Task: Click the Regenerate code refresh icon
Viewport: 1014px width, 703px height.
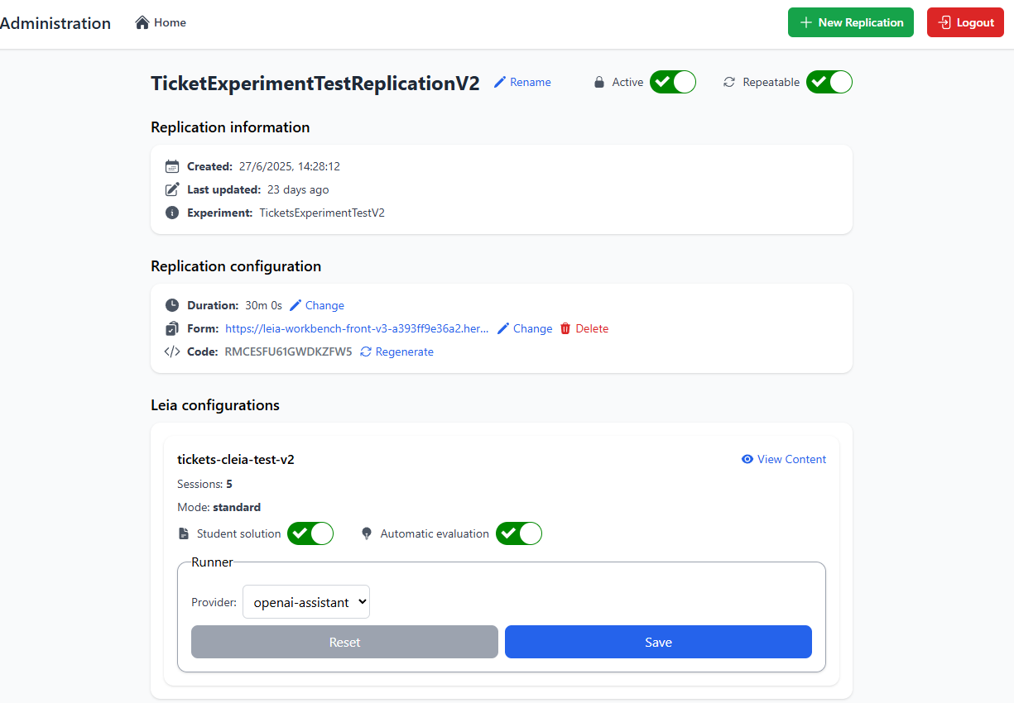Action: pyautogui.click(x=366, y=351)
